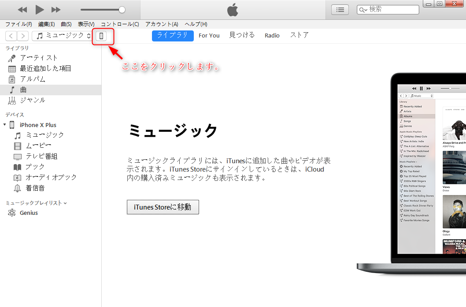Click the Apple logo in the header
This screenshot has width=466, height=307.
coord(233,10)
